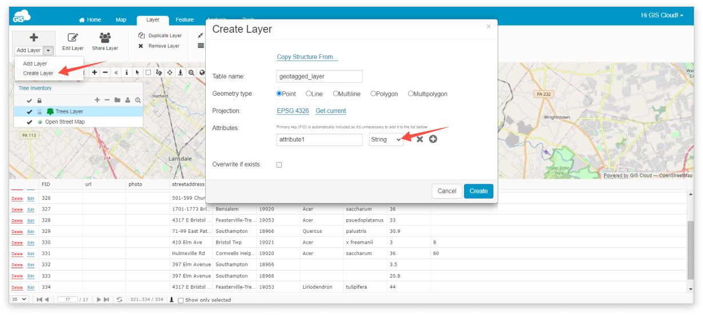Viewport: 703px width, 315px height.
Task: Open the Home tab
Action: (x=90, y=20)
